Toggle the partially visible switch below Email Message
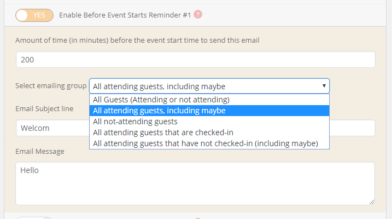Viewport: 392px width, 219px height. point(34,218)
